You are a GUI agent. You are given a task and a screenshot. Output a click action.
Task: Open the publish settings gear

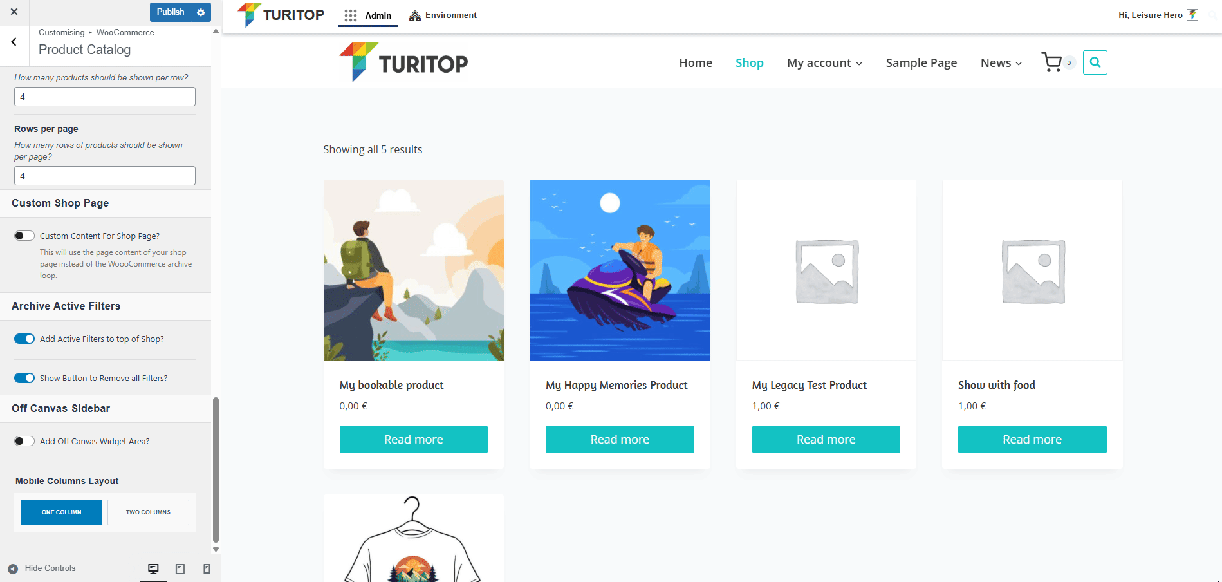[x=201, y=12]
